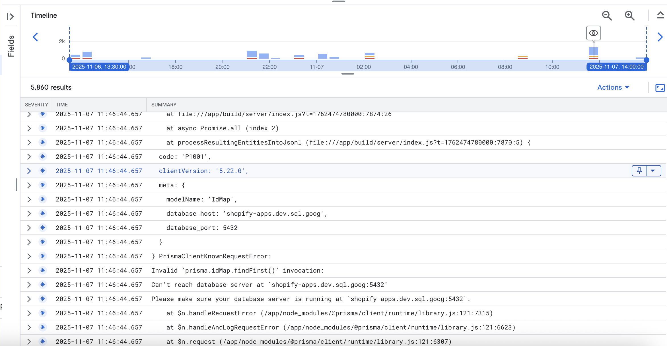The image size is (667, 346).
Task: Toggle the eye visibility marker on timeline
Action: pos(593,33)
